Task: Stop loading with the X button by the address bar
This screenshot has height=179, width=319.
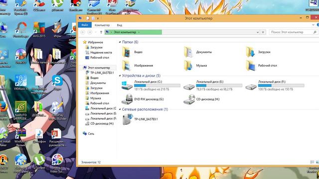Action: click(263, 32)
